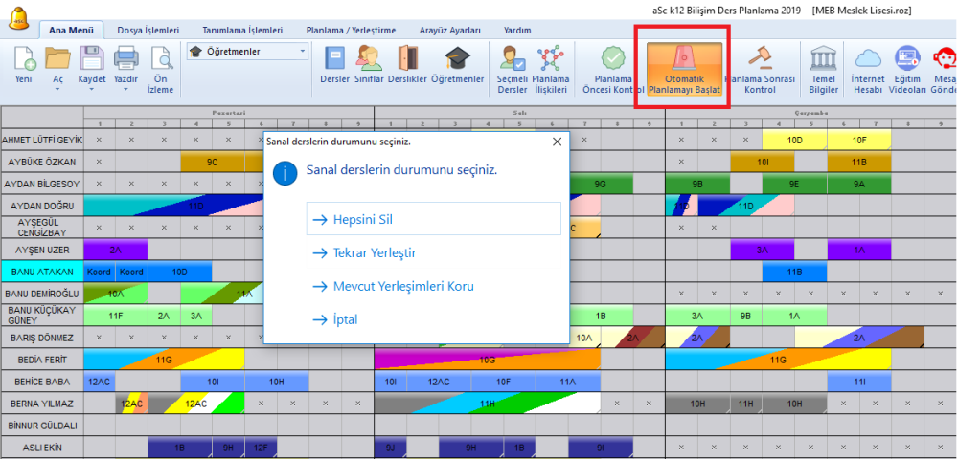This screenshot has height=459, width=958.
Task: Expand the Kaydet dropdown arrow
Action: pyautogui.click(x=92, y=89)
